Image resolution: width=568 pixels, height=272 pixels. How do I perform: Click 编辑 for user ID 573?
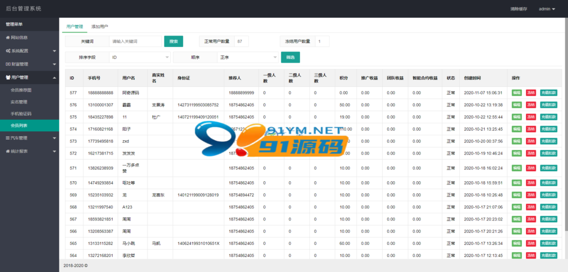[x=517, y=141]
